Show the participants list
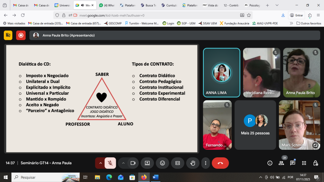This screenshot has width=324, height=182. point(281,163)
